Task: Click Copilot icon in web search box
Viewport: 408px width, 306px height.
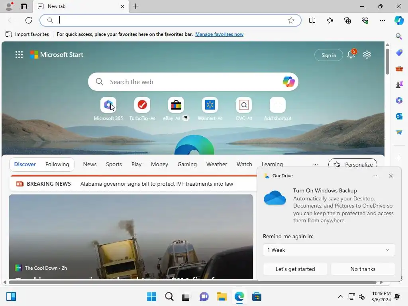Action: (x=288, y=82)
